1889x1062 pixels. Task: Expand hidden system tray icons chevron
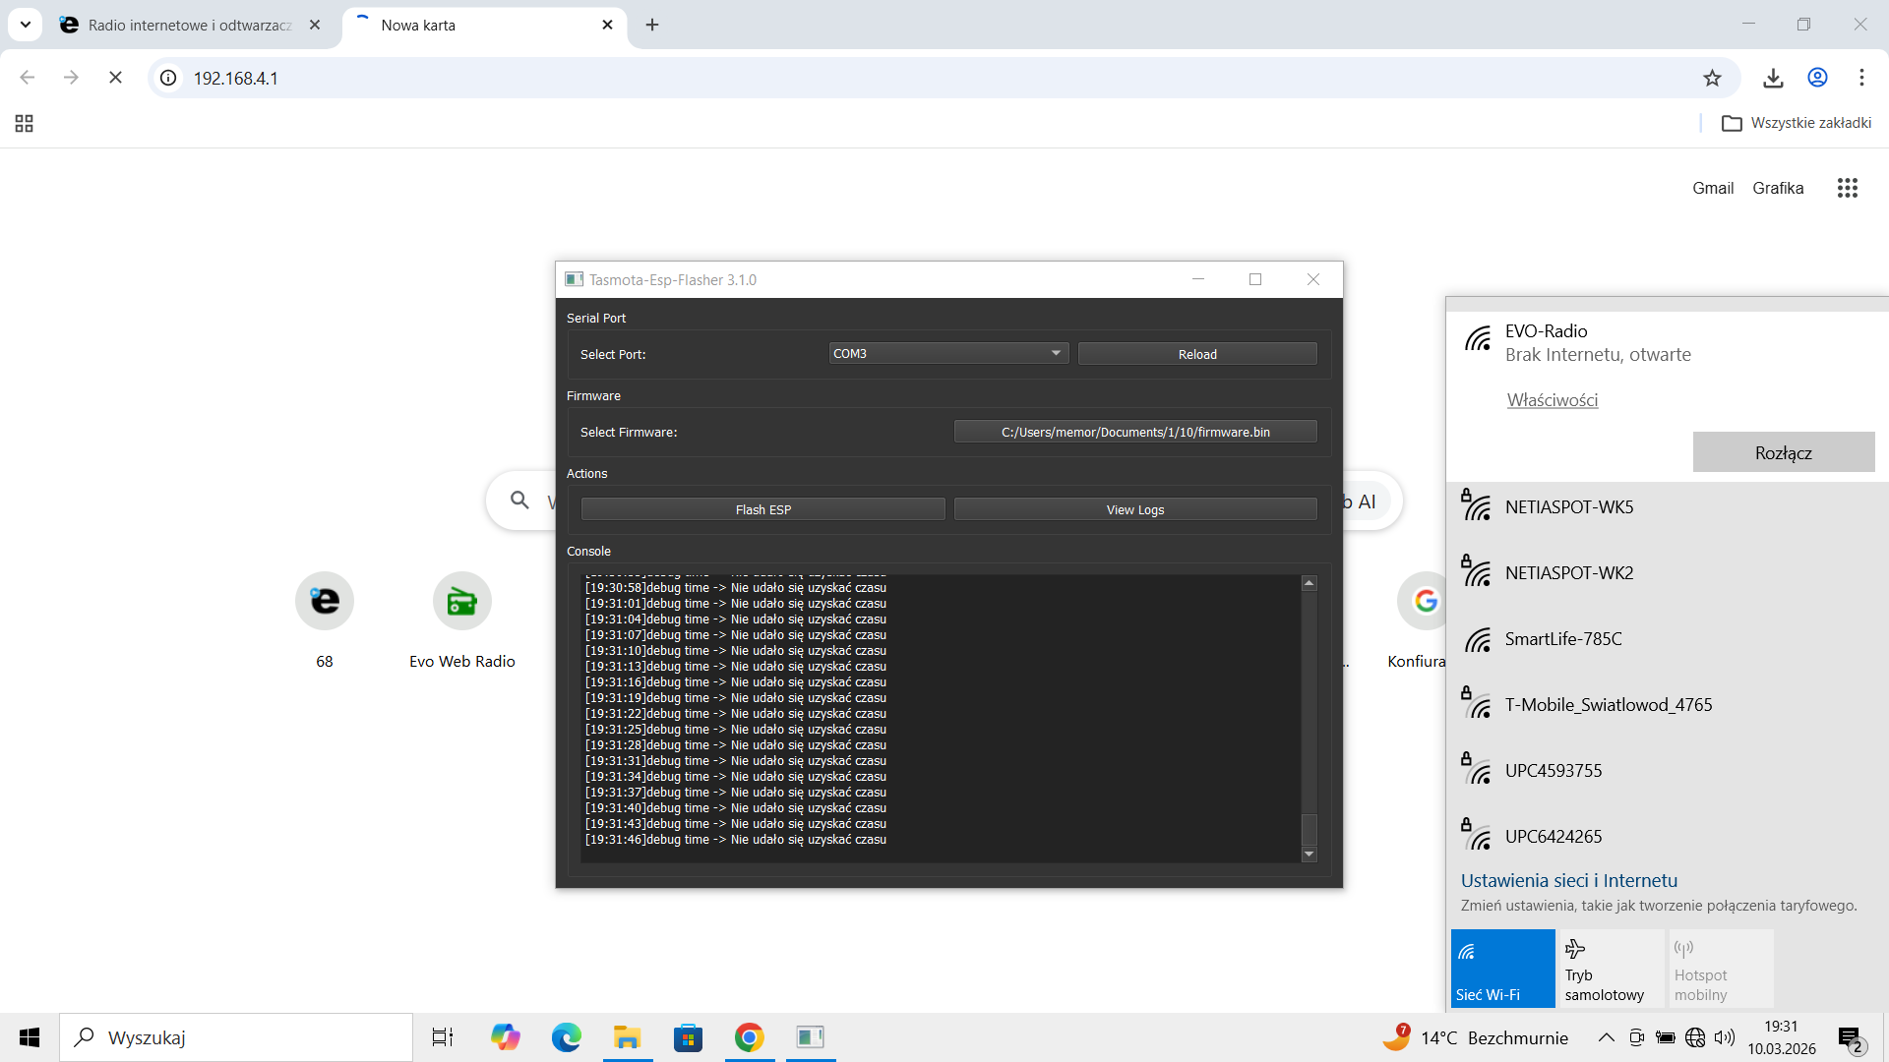pyautogui.click(x=1606, y=1037)
